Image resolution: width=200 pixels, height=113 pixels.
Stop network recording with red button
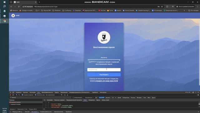(x=10, y=95)
